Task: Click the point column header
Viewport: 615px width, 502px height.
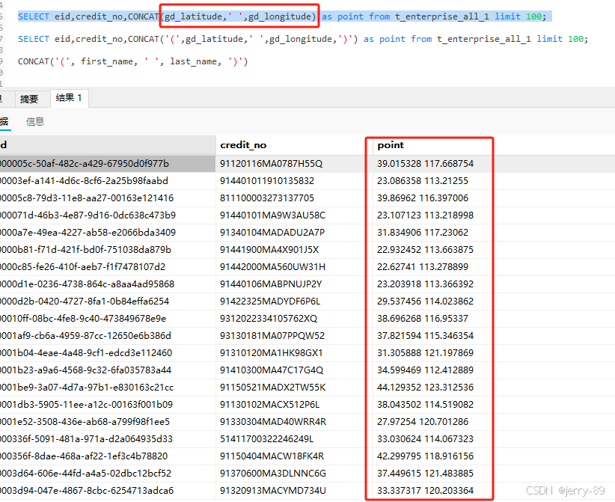Action: click(393, 144)
